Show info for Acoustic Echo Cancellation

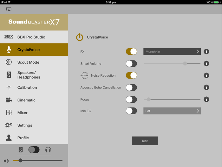click(206, 87)
